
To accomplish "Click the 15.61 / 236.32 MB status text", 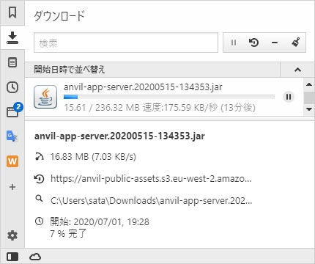I will coord(160,108).
